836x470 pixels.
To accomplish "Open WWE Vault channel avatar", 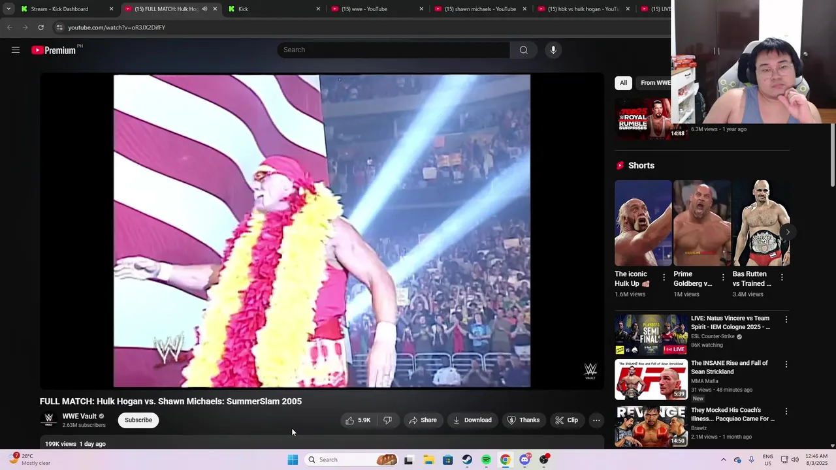I will click(48, 420).
